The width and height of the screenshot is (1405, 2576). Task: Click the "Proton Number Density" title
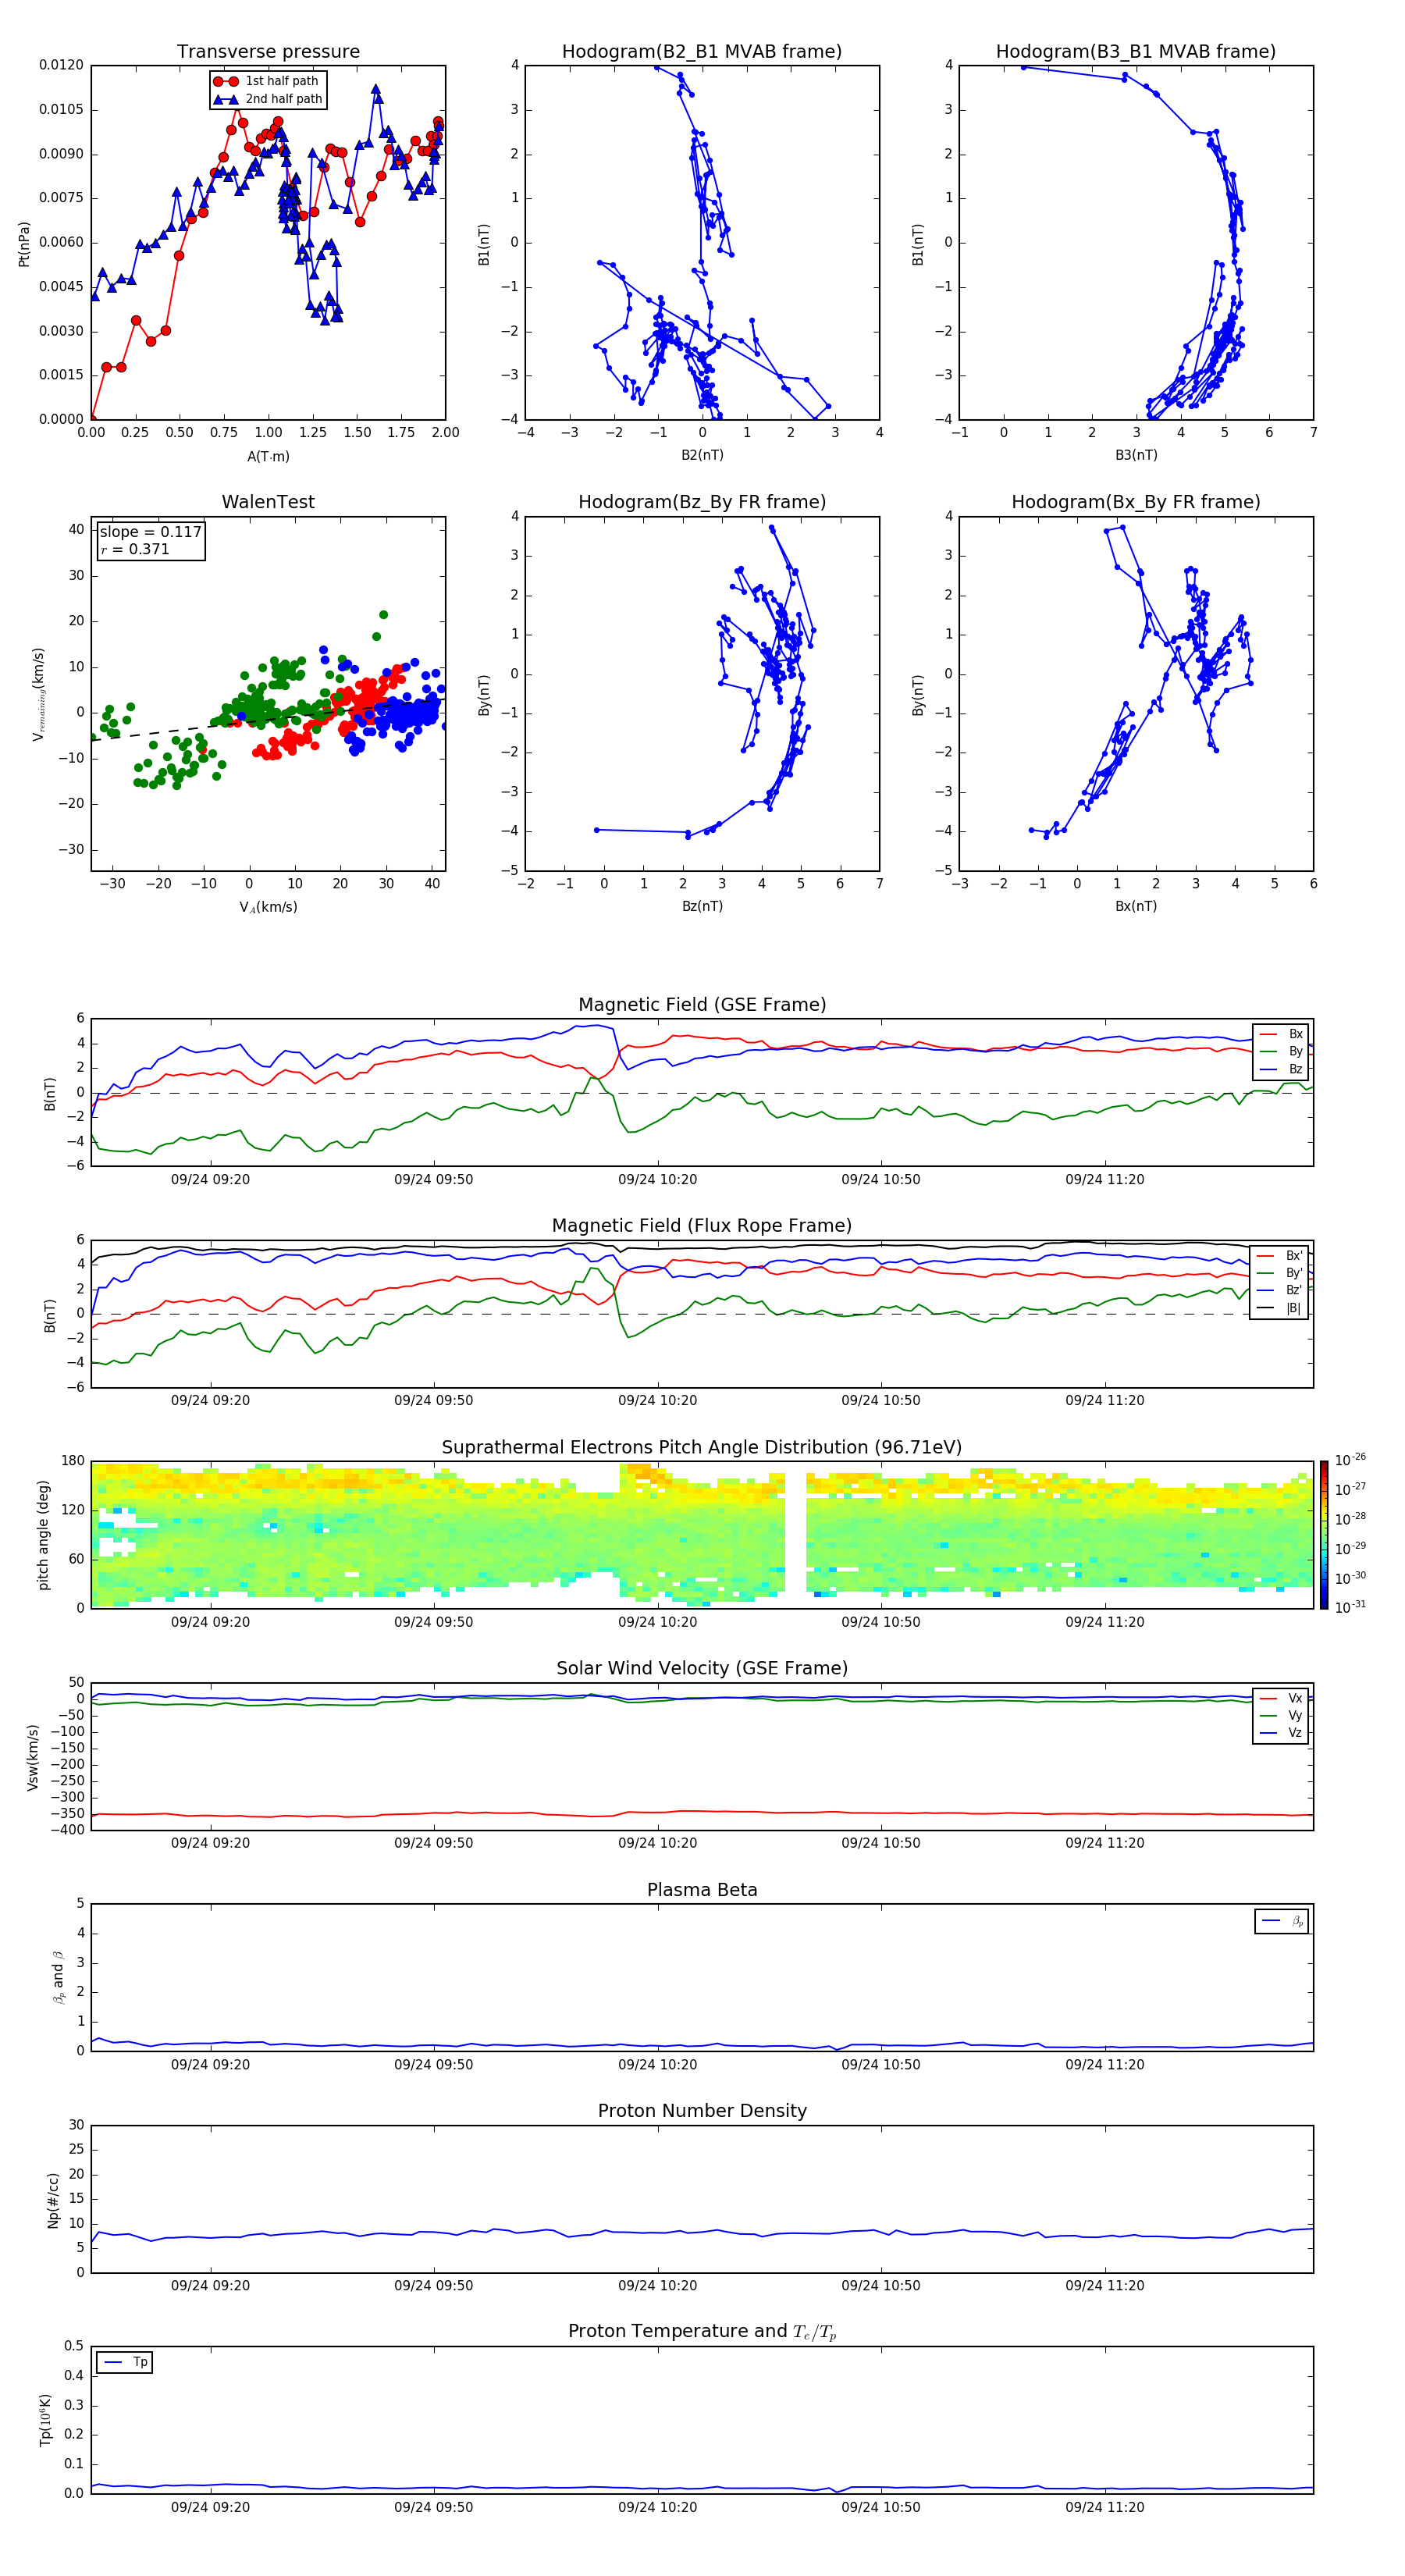702,2111
